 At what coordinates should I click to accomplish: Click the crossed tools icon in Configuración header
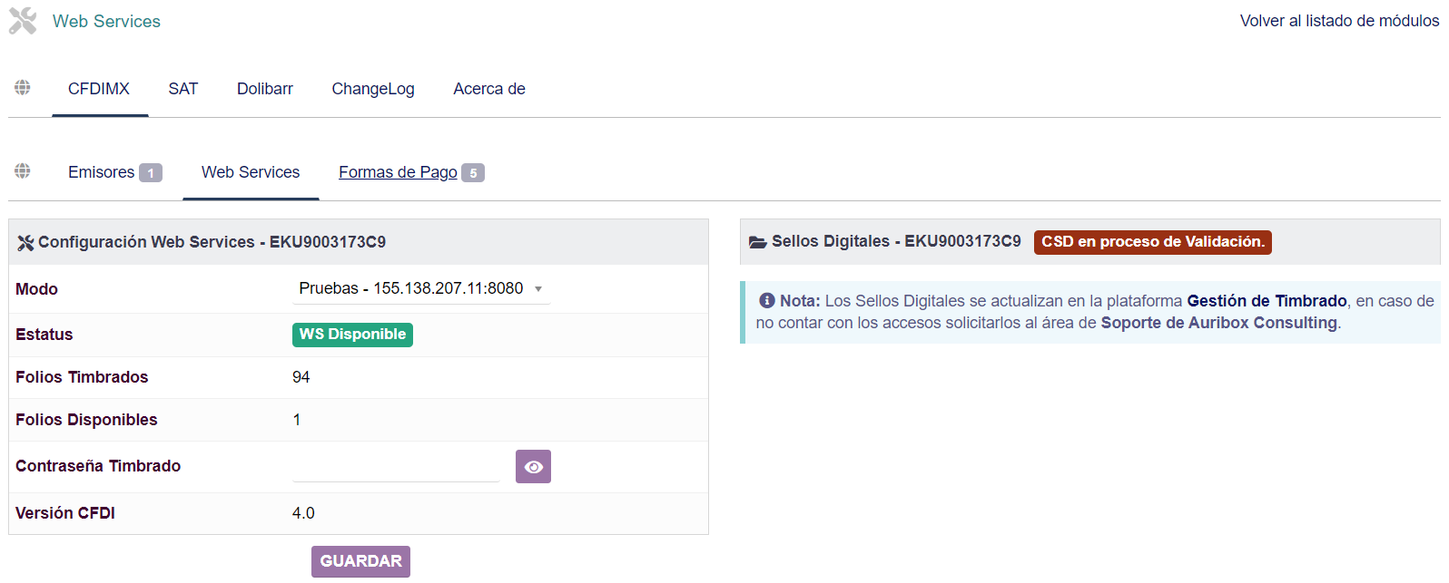click(25, 243)
